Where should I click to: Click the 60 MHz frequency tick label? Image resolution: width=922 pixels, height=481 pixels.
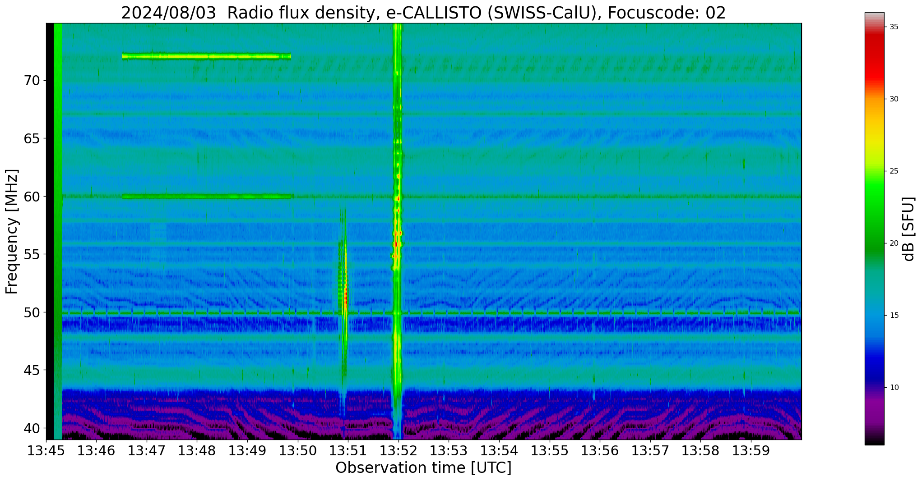(x=32, y=196)
